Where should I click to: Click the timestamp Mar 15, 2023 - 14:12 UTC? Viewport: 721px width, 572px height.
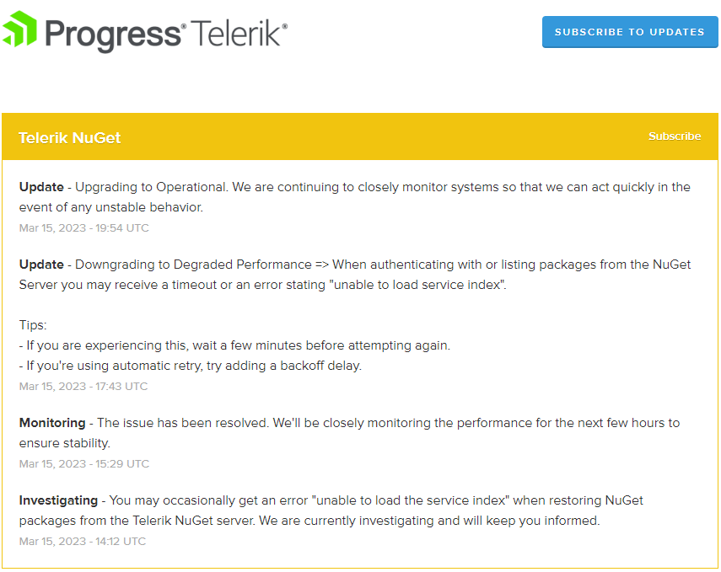(83, 541)
